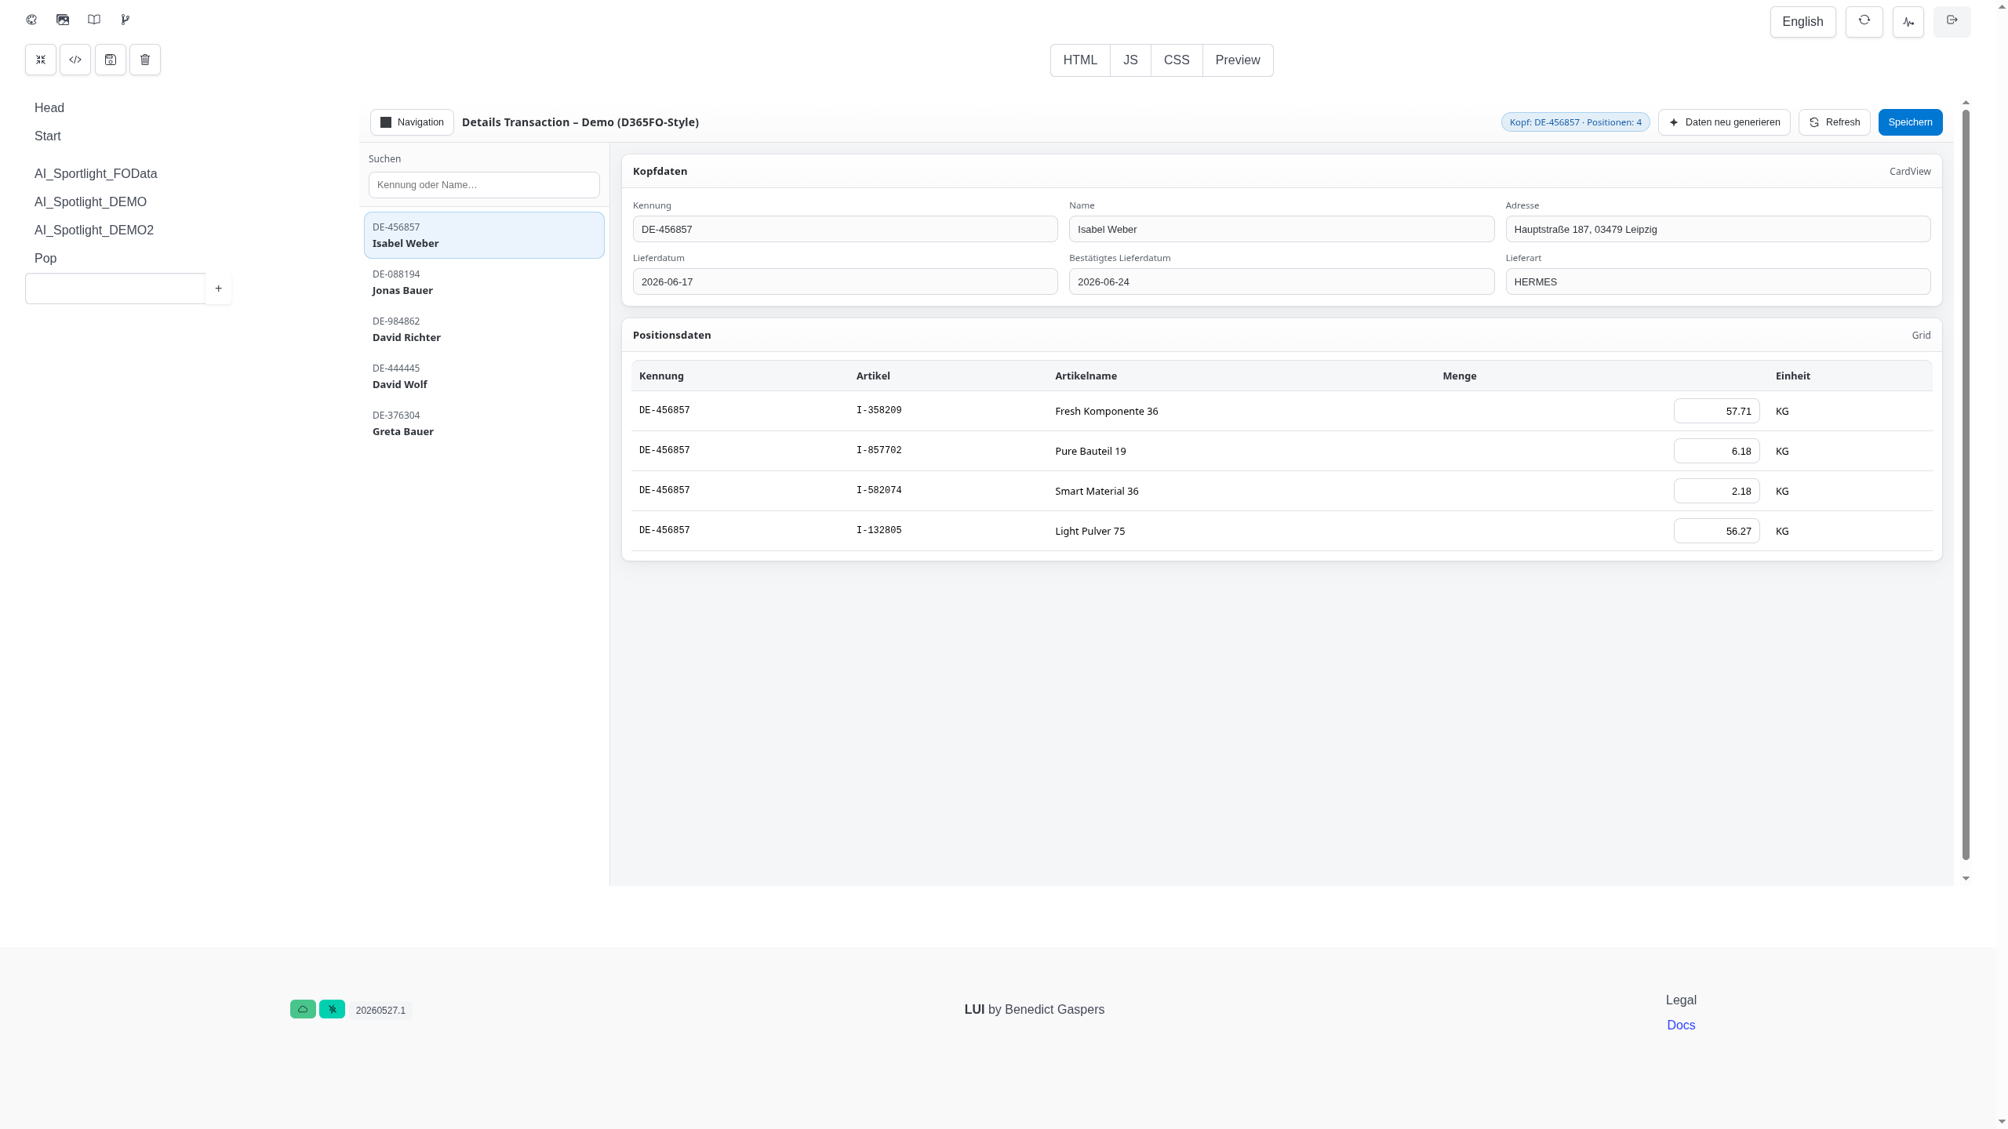Click the floppy disk save toolbar button

pos(111,60)
